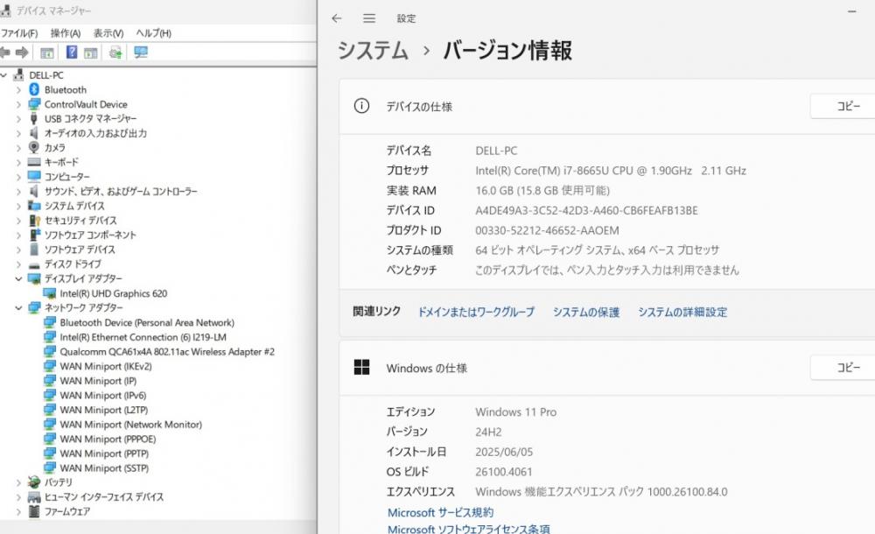
Task: Select the USB コネクタ マネージャー icon
Action: click(x=34, y=118)
